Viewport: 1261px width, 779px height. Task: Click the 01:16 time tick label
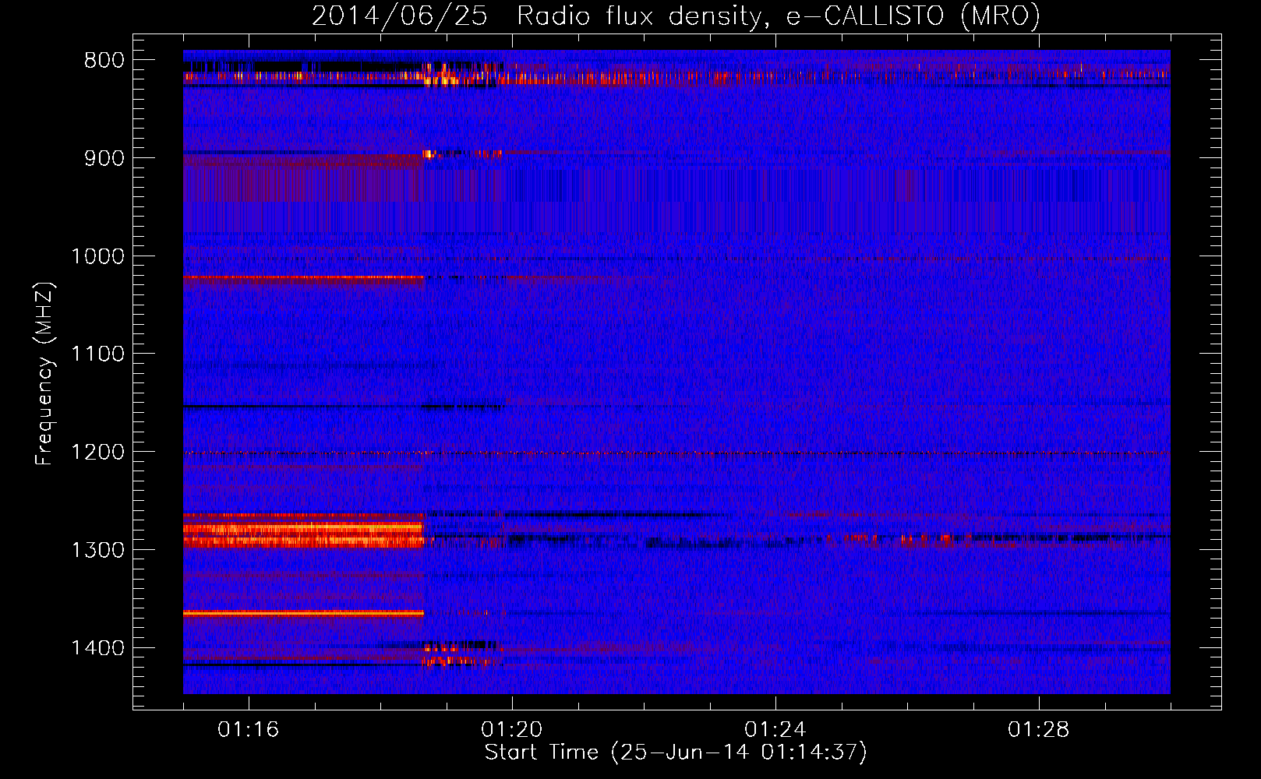pos(249,730)
